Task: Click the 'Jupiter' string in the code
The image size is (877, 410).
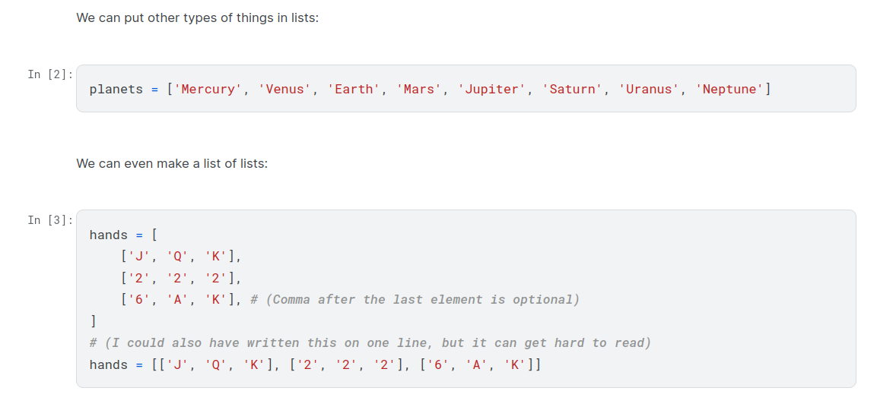Action: pyautogui.click(x=491, y=90)
